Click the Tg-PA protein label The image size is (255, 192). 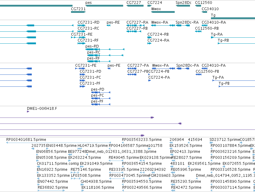[218, 77]
